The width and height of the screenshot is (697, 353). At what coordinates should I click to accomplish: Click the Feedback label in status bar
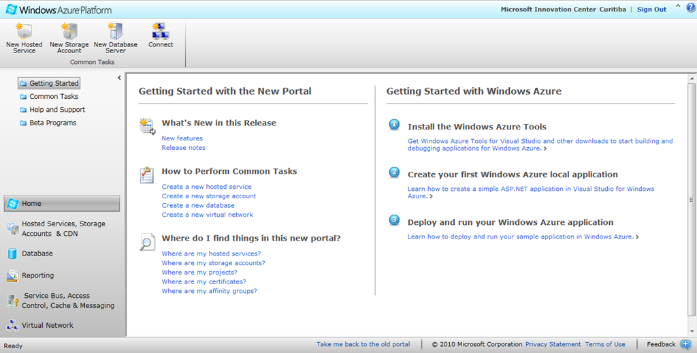coord(661,344)
